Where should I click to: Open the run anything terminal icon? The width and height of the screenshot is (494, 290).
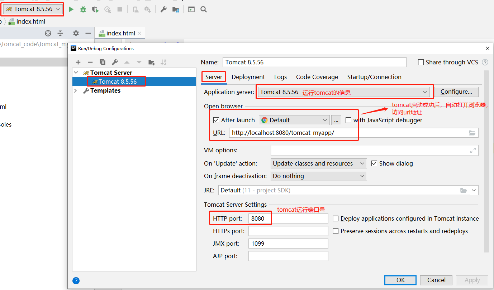coord(191,9)
